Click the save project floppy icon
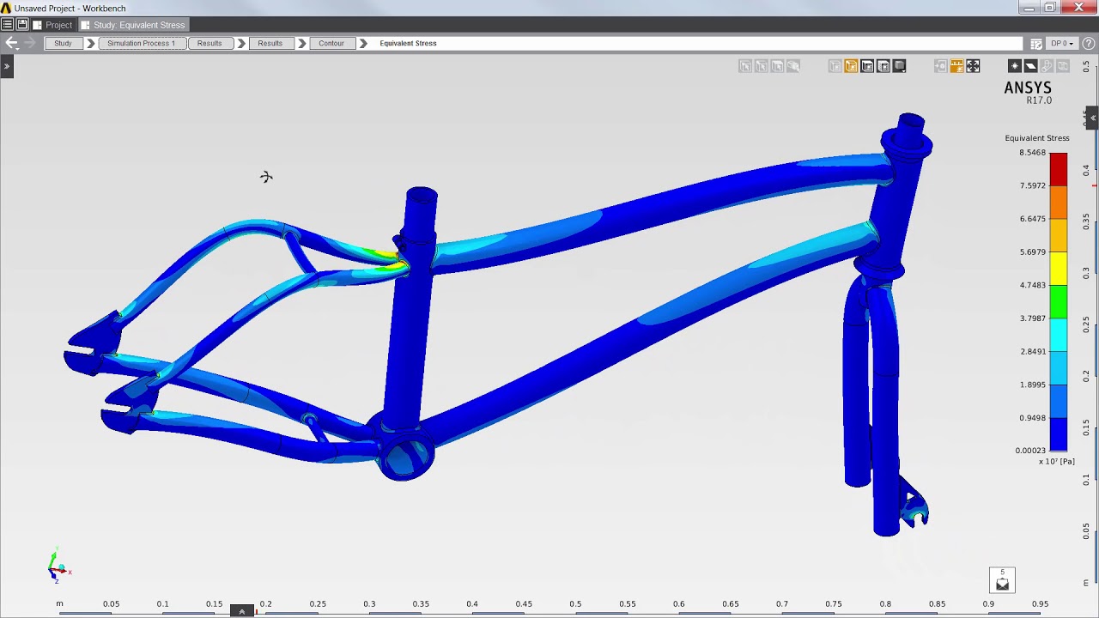 (x=21, y=25)
